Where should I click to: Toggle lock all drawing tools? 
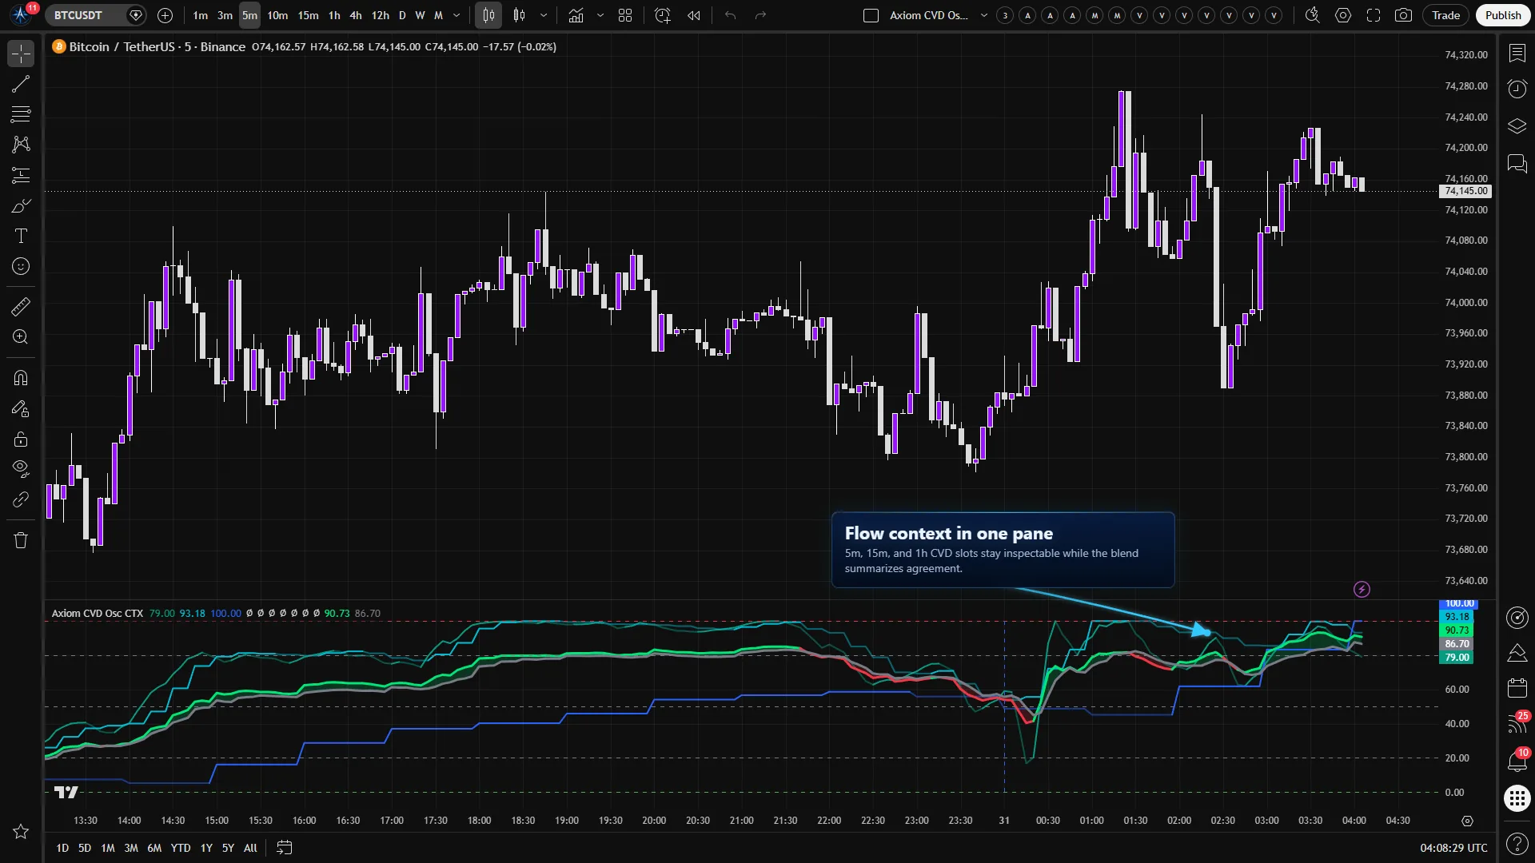(x=21, y=439)
